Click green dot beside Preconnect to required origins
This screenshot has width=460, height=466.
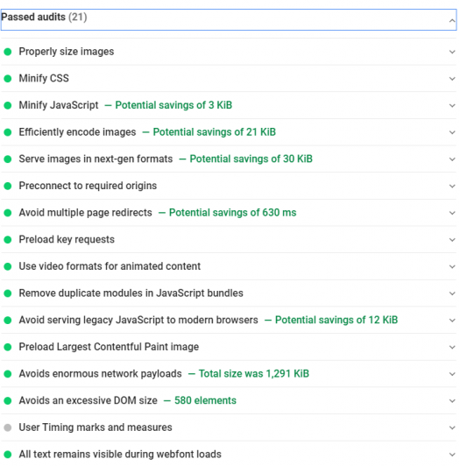(x=8, y=186)
